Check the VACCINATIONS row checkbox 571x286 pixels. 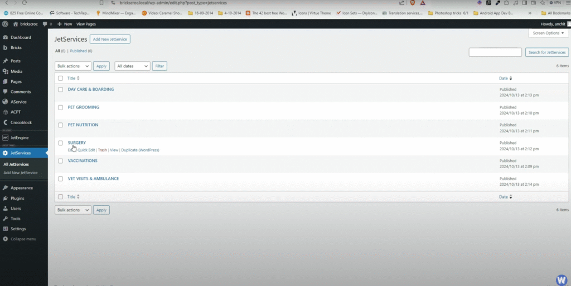pos(60,161)
